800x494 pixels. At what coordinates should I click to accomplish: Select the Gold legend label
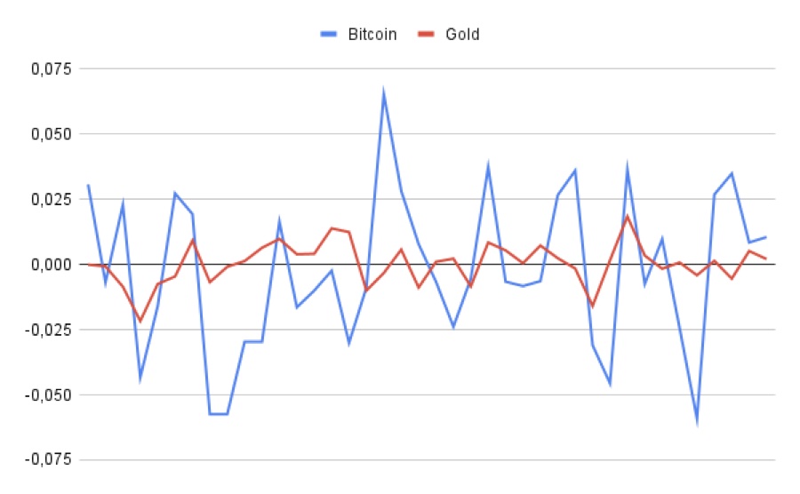[x=462, y=35]
